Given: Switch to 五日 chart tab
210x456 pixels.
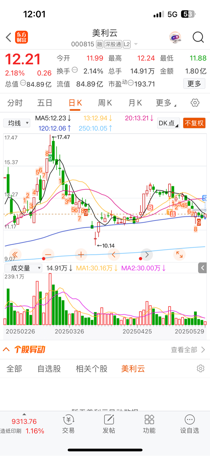Looking at the screenshot, I should click(45, 103).
